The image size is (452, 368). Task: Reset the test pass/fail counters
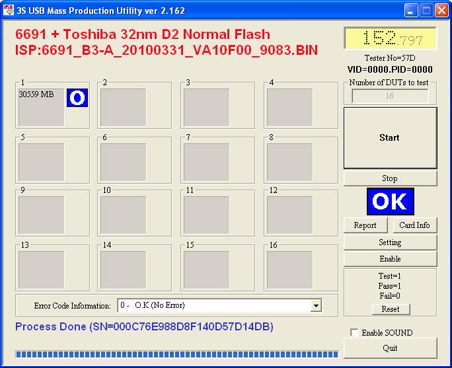tap(390, 309)
